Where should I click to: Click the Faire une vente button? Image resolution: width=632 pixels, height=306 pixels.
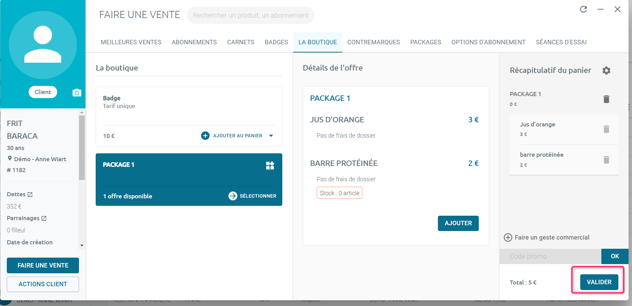[x=43, y=265]
